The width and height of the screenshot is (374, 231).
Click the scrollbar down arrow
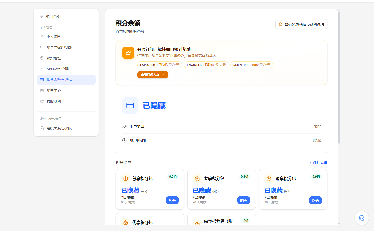point(339,224)
